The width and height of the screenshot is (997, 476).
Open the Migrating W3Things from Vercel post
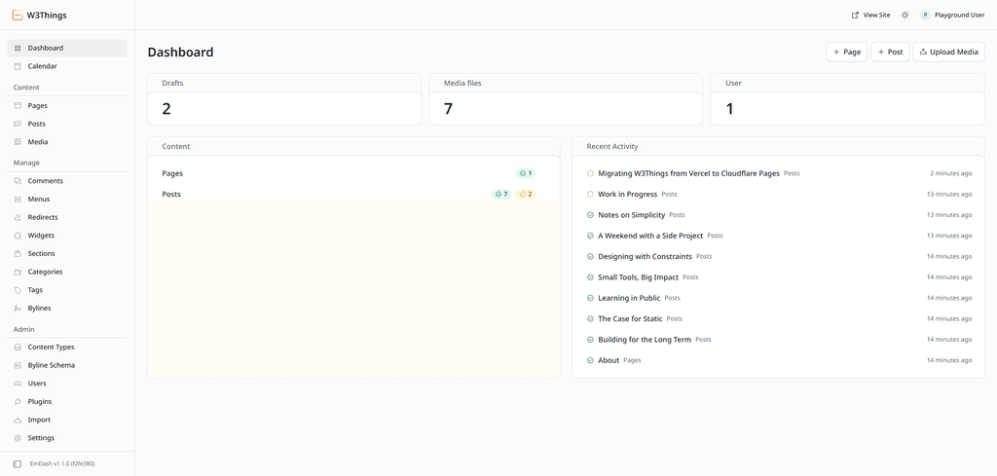(688, 173)
